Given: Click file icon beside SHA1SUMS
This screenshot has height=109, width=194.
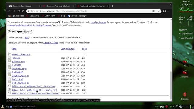Looking at the screenshot, I should pyautogui.click(x=9, y=64).
